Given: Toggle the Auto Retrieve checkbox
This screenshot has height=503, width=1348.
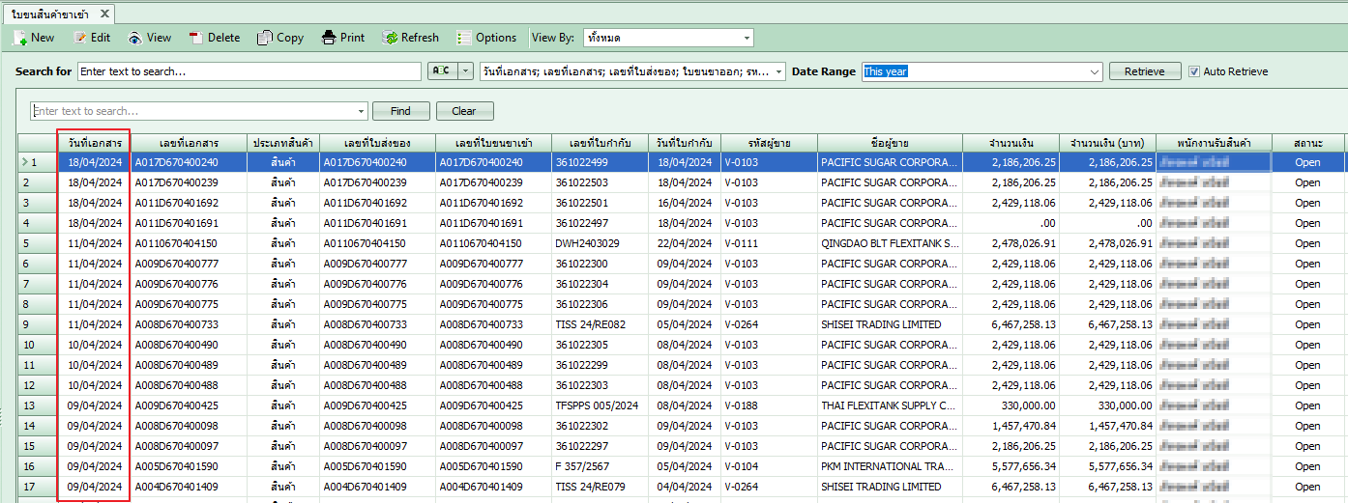Looking at the screenshot, I should click(x=1194, y=71).
